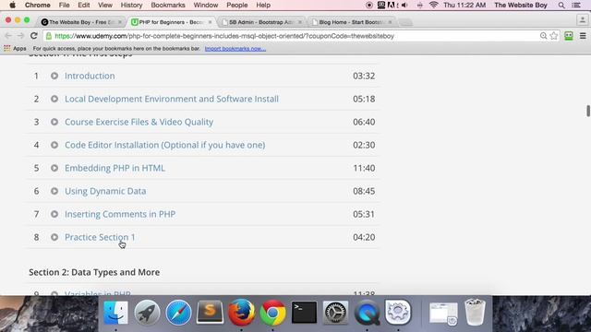Play the Introduction lecture preview icon
Image resolution: width=591 pixels, height=332 pixels.
54,76
